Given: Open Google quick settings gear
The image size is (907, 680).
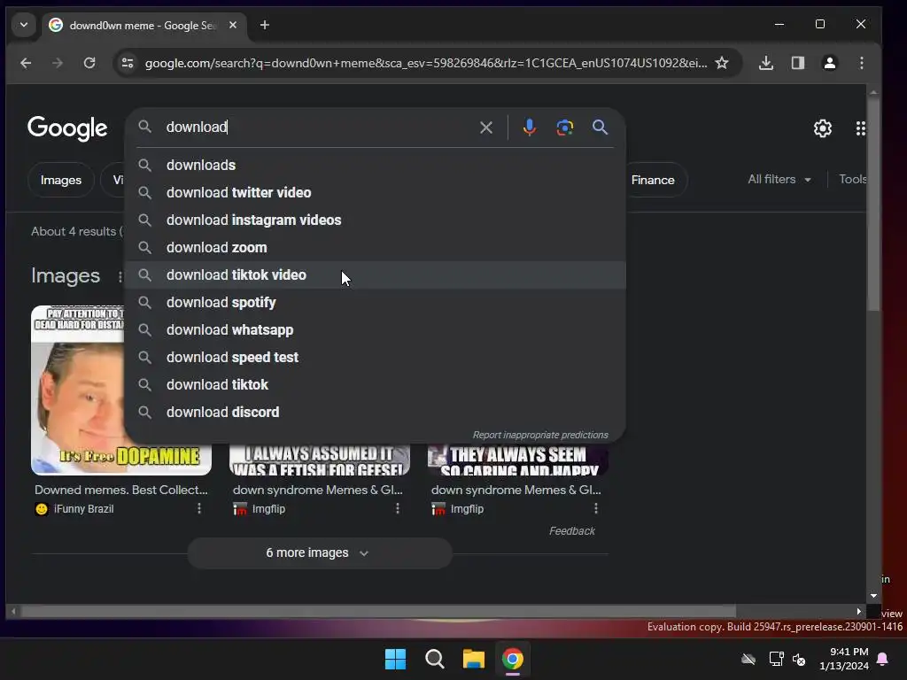Looking at the screenshot, I should click(823, 127).
